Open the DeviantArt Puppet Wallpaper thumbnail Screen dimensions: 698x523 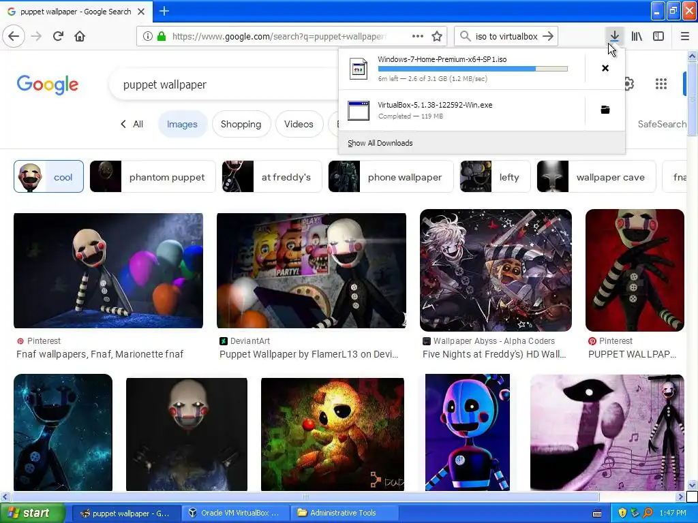[311, 270]
